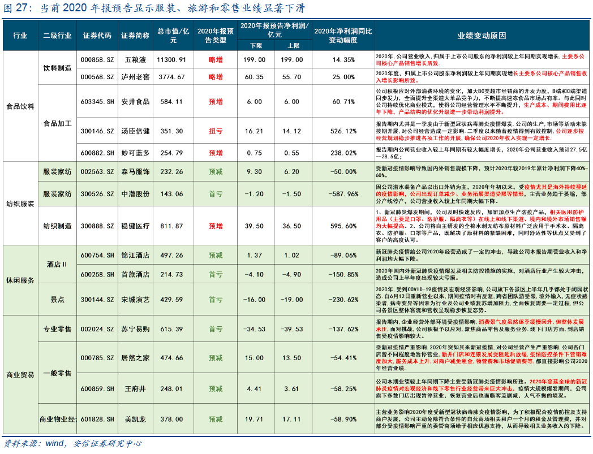Click stock code 300144.SZ
The height and width of the screenshot is (454, 593).
(x=97, y=300)
